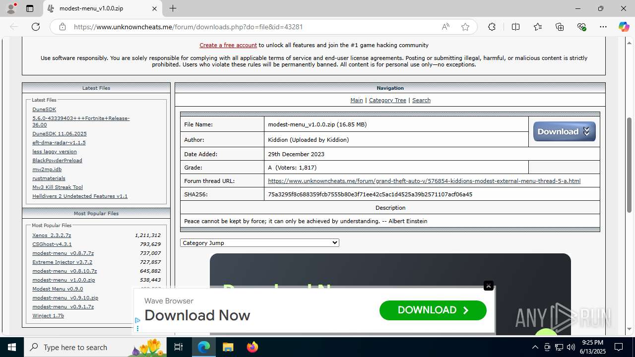Open the taskbar clock showing 9:25 PM

point(592,347)
